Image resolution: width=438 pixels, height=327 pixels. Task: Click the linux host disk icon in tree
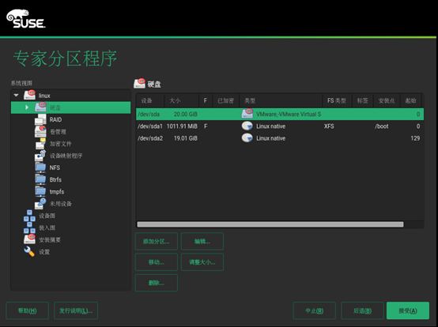click(x=29, y=95)
